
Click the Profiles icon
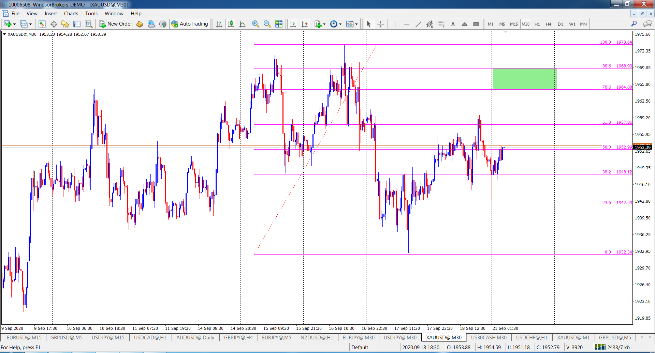click(x=24, y=24)
